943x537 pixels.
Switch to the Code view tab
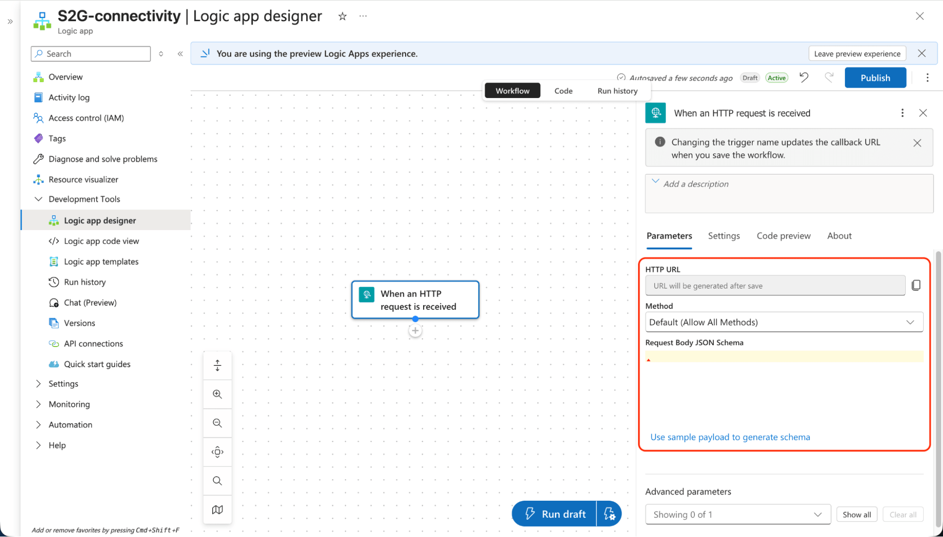coord(563,91)
